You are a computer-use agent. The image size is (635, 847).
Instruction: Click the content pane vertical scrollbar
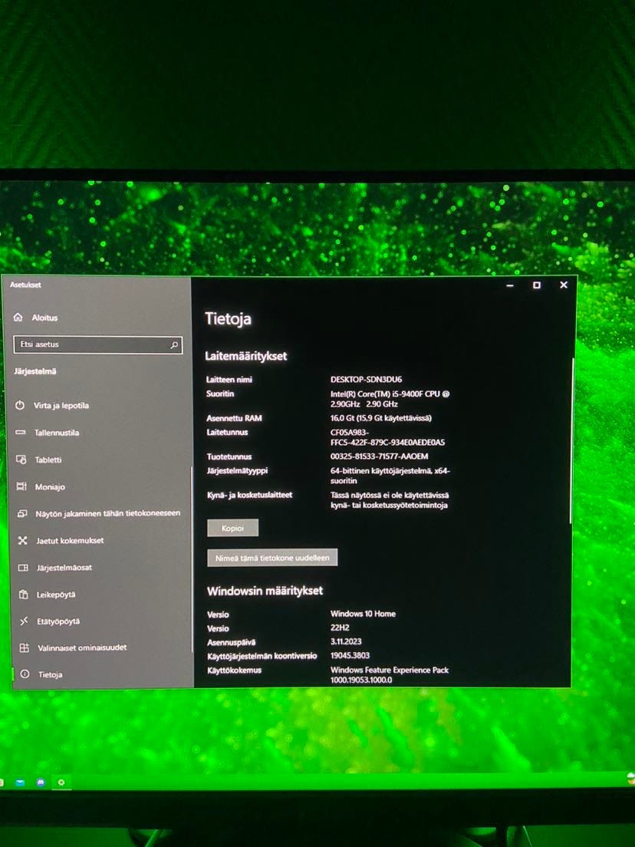point(571,440)
